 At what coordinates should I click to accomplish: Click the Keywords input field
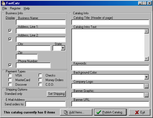[x=110, y=68]
